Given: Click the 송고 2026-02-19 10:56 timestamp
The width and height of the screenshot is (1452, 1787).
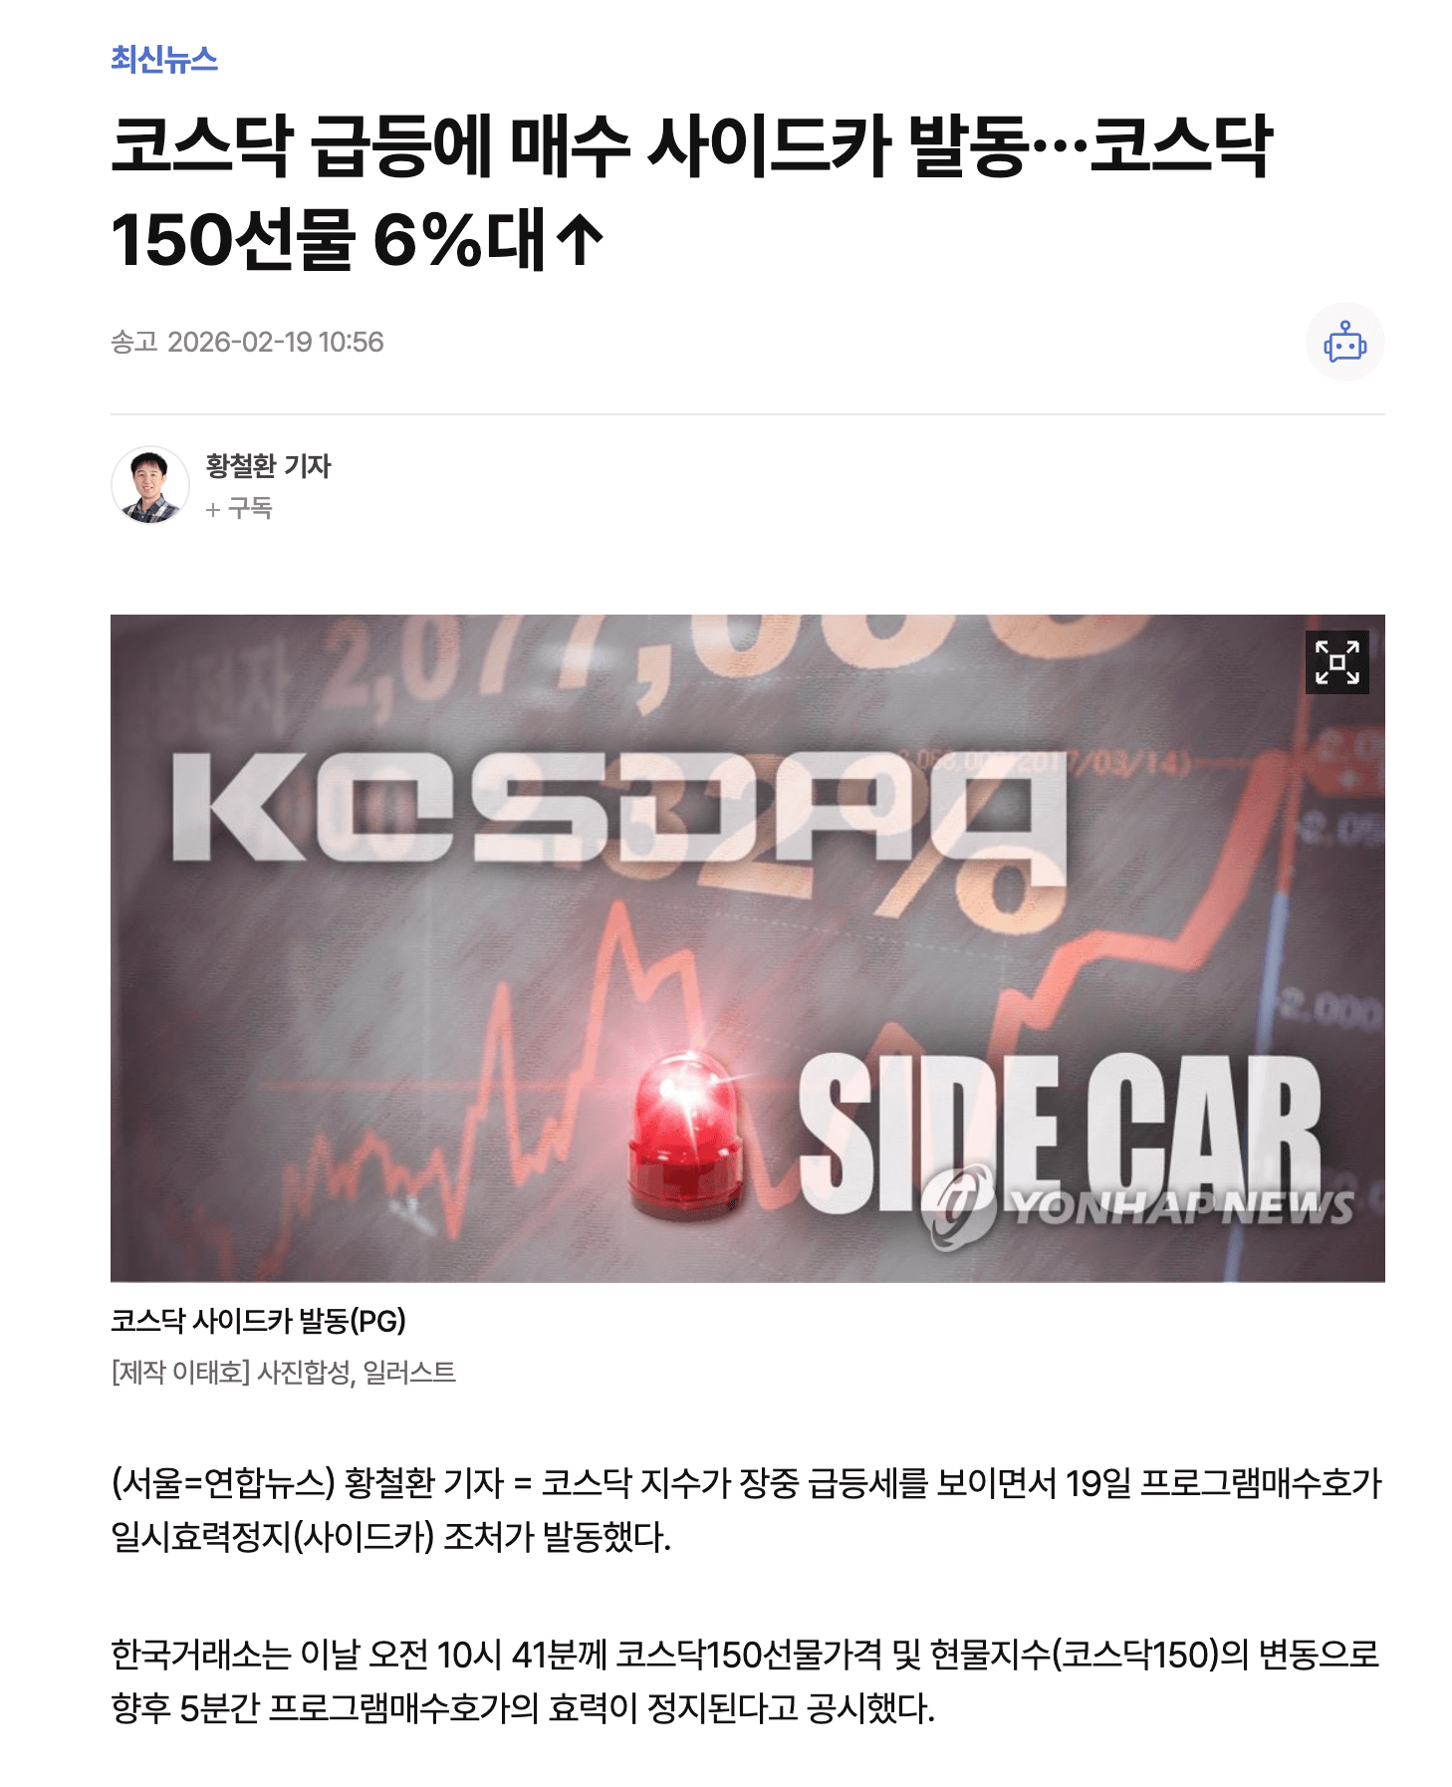Looking at the screenshot, I should 247,342.
